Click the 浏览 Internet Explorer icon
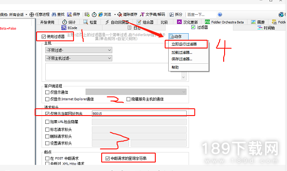 [x=101, y=14]
